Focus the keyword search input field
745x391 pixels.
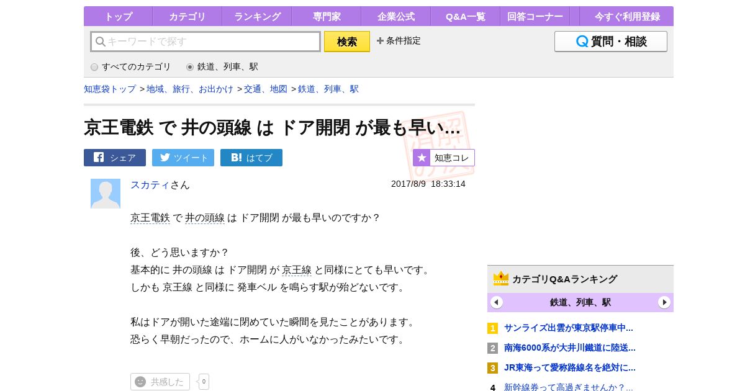click(205, 42)
